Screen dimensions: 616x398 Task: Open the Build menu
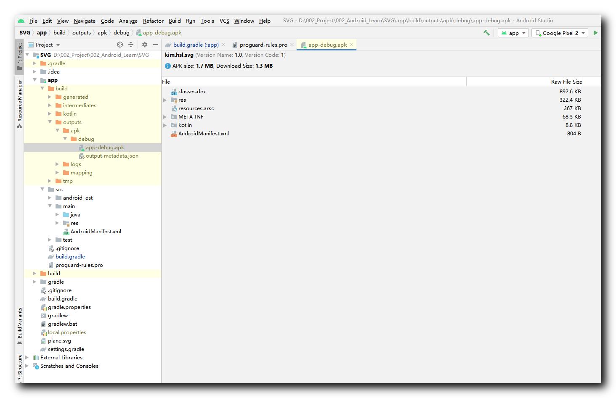[175, 21]
